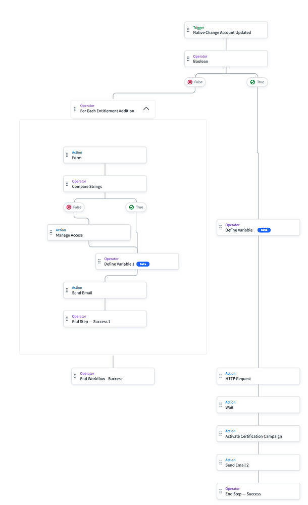Select the False branch below the Boolean operator
The image size is (308, 505).
195,82
